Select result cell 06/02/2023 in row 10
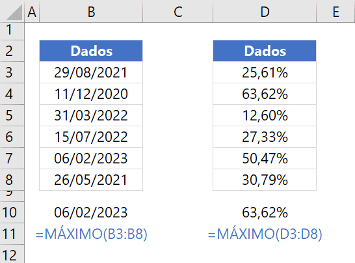 tap(91, 212)
